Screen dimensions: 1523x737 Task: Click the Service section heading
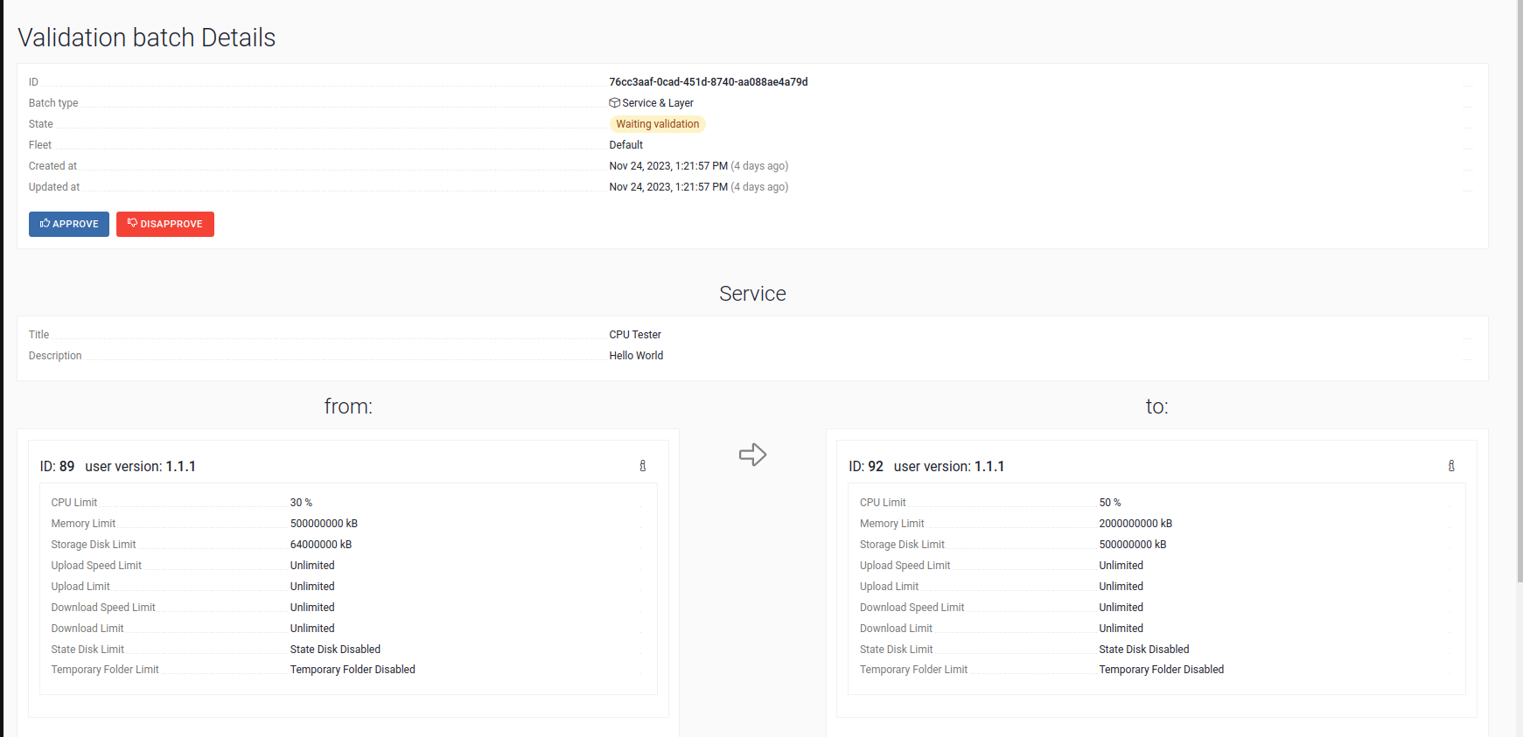pos(752,294)
